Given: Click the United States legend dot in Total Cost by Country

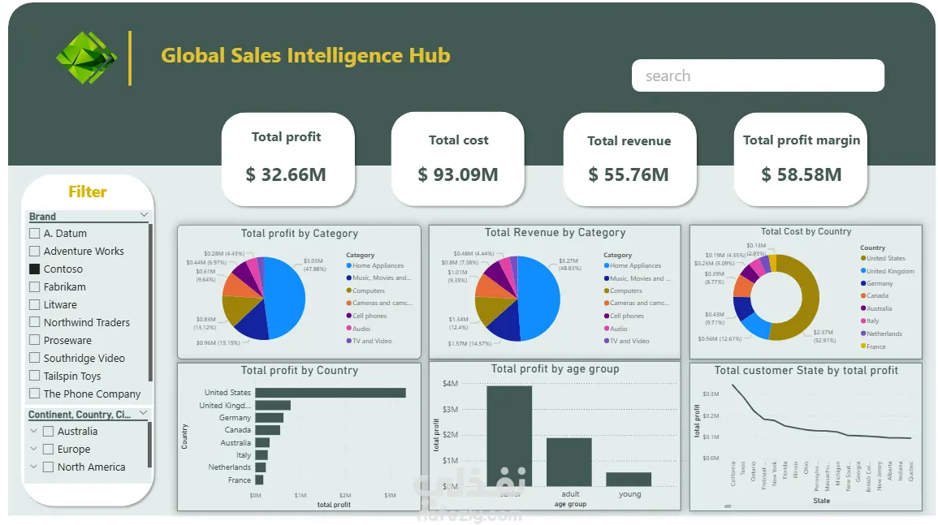Looking at the screenshot, I should 863,258.
